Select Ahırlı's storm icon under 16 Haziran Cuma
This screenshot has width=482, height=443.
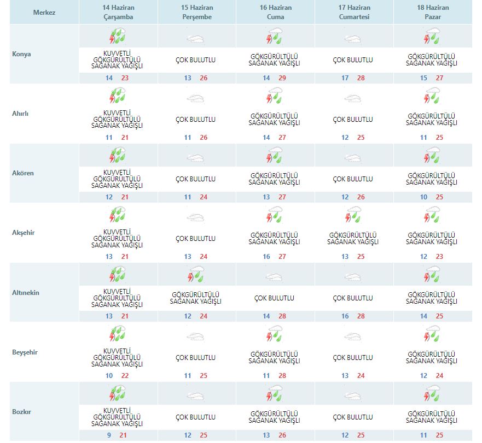[275, 98]
